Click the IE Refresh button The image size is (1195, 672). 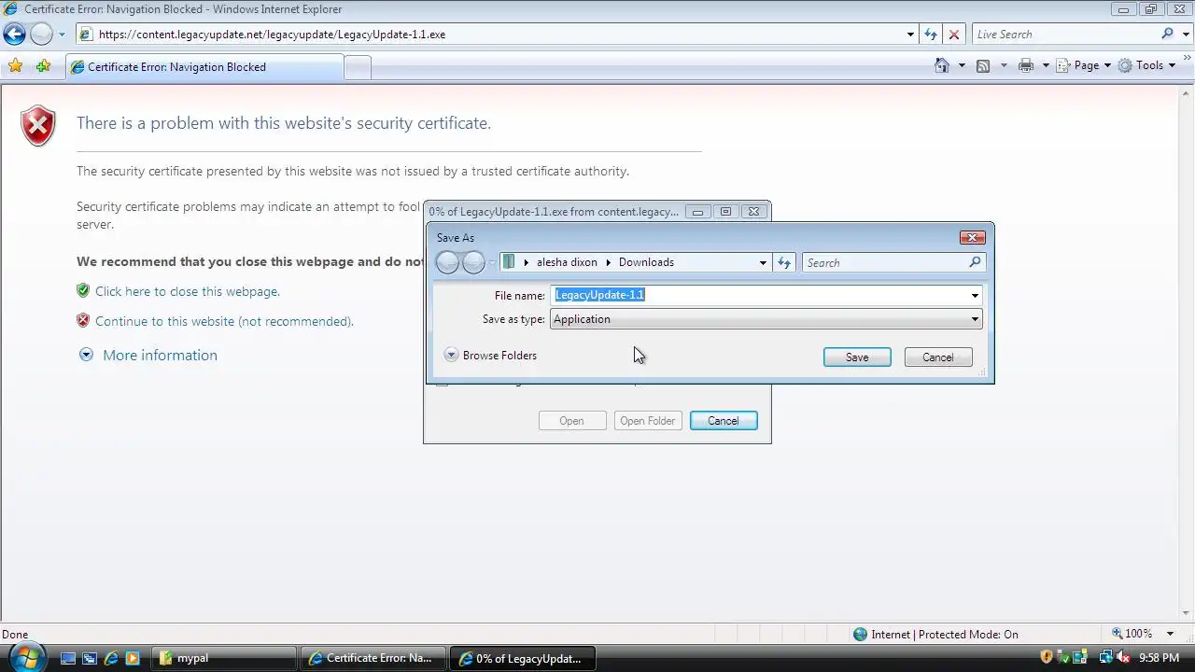click(930, 35)
